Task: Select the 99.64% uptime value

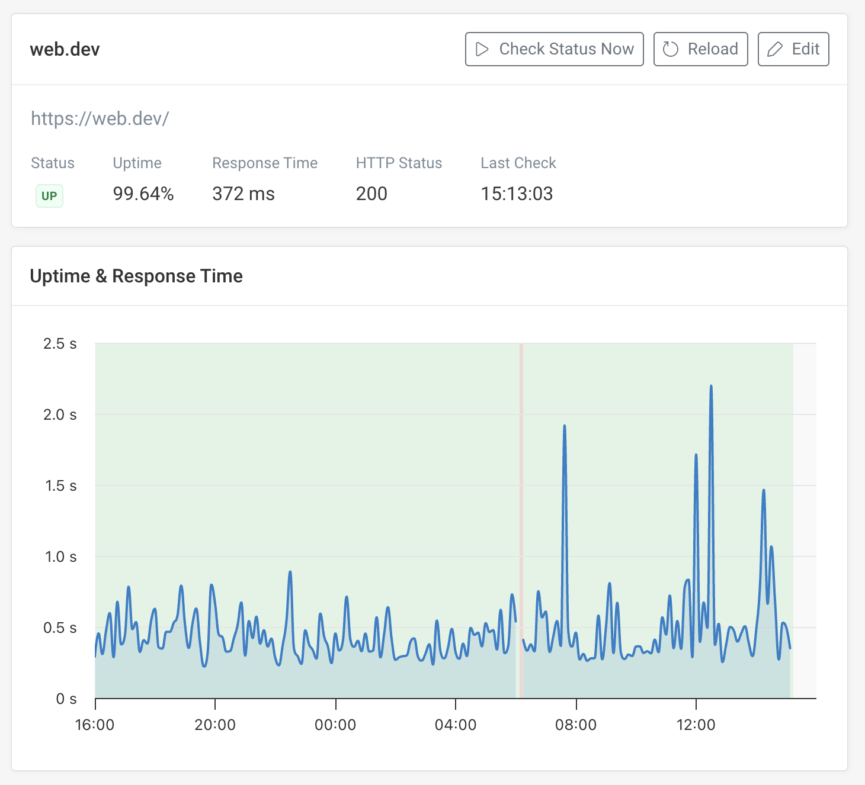Action: (x=143, y=194)
